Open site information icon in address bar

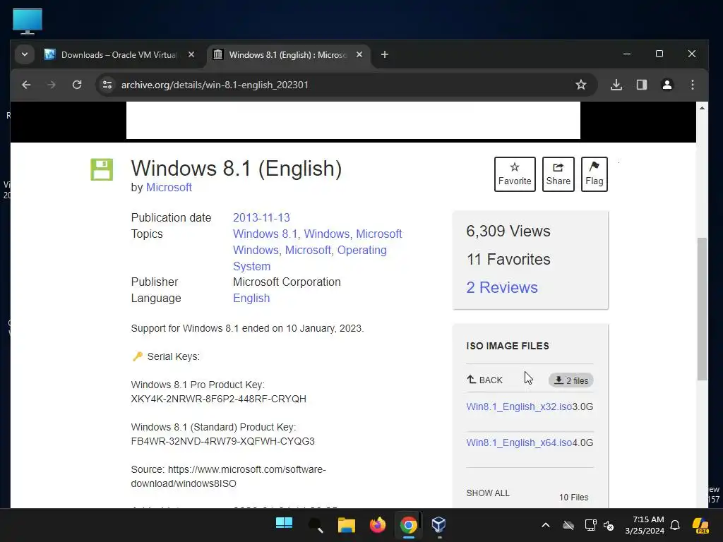[x=107, y=85]
